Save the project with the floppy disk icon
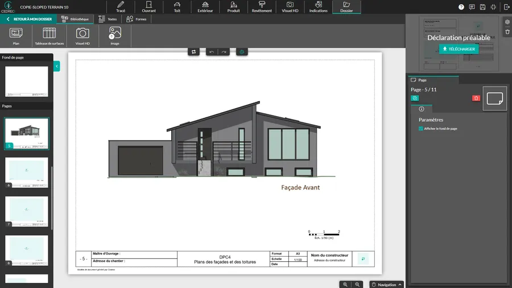Image resolution: width=512 pixels, height=288 pixels. click(482, 7)
